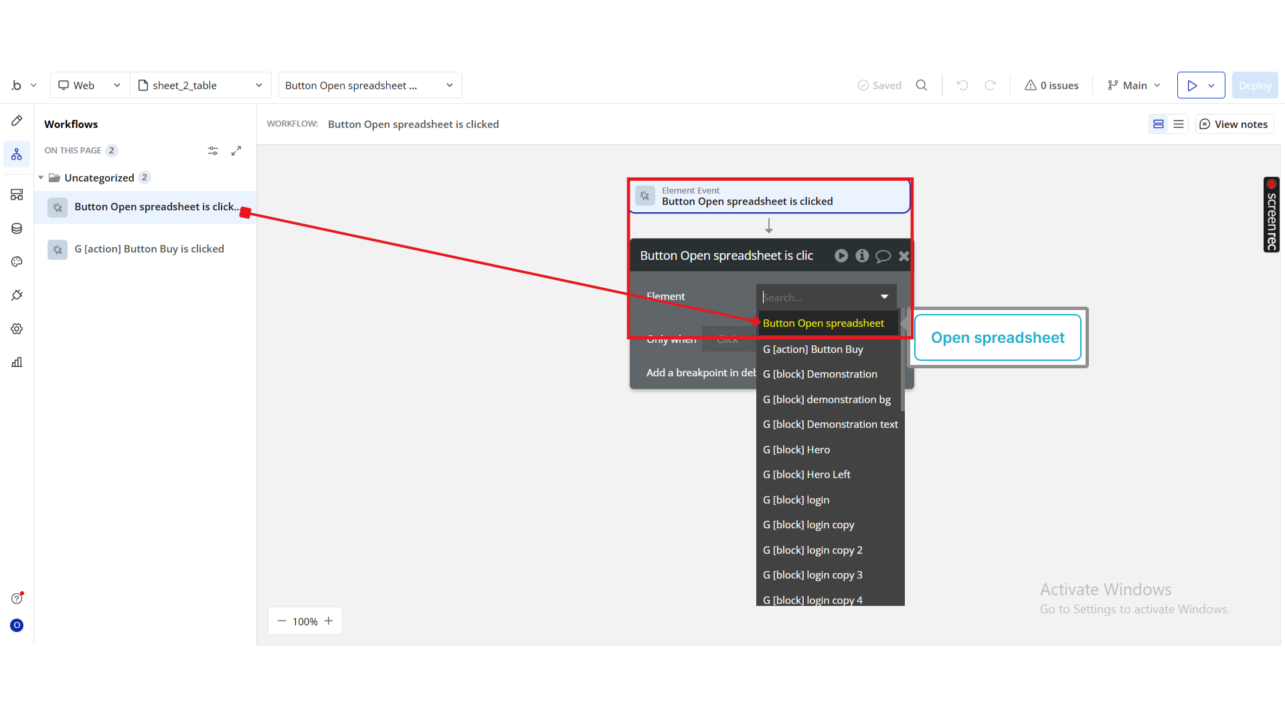Click the search magnifier in top bar
Image resolution: width=1285 pixels, height=723 pixels.
tap(922, 85)
